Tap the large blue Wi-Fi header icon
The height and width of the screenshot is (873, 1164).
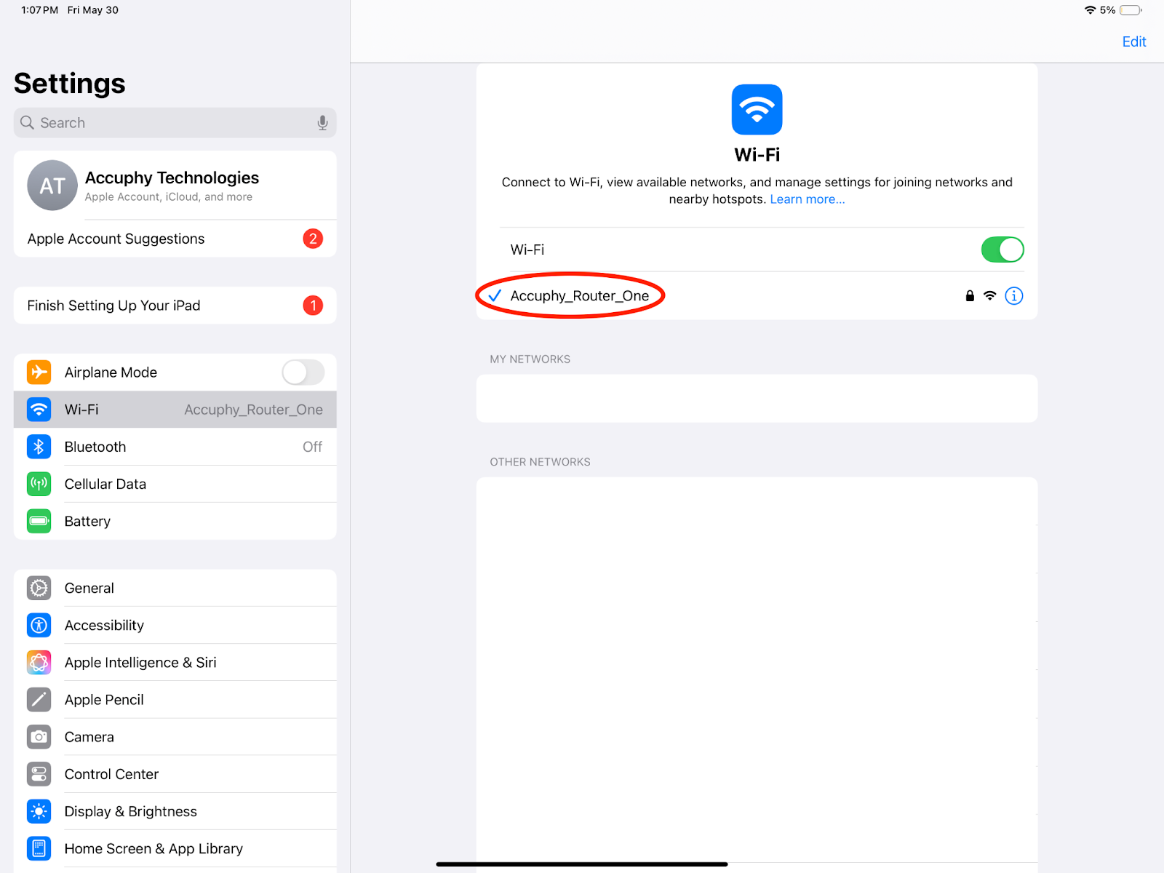click(757, 110)
